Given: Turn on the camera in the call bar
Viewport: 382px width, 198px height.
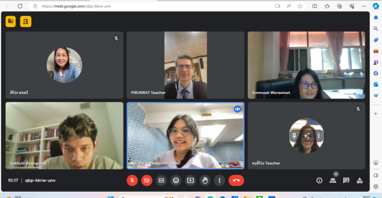Looking at the screenshot, I should (146, 181).
